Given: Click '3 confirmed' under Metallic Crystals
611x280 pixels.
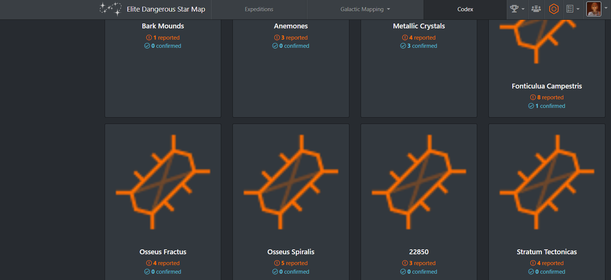Looking at the screenshot, I should click(419, 46).
